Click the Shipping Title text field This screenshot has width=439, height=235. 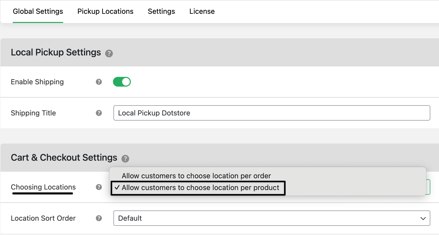[271, 113]
